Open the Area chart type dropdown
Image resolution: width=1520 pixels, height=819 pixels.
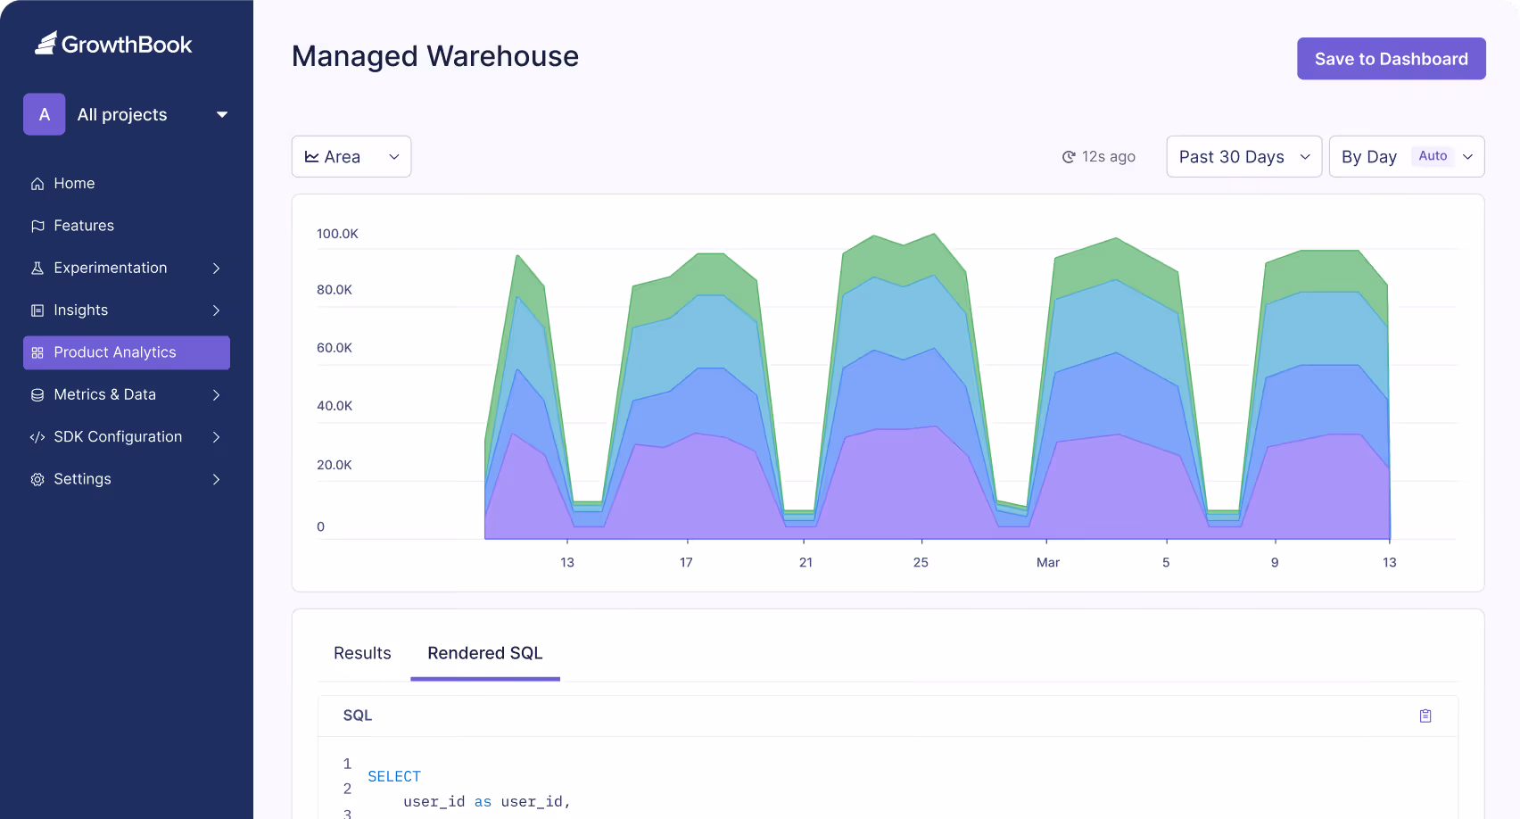351,156
